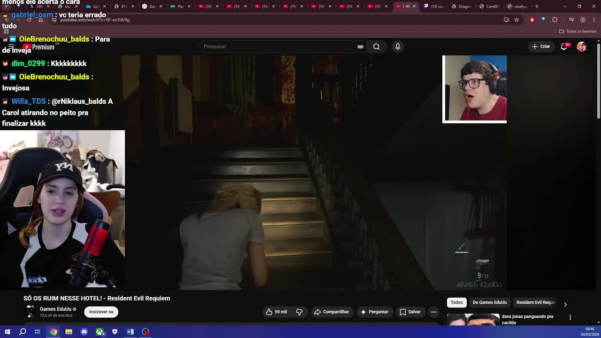Open 'dava jonas panguando pra cacilda' thumbnail
This screenshot has width=601, height=338.
473,320
